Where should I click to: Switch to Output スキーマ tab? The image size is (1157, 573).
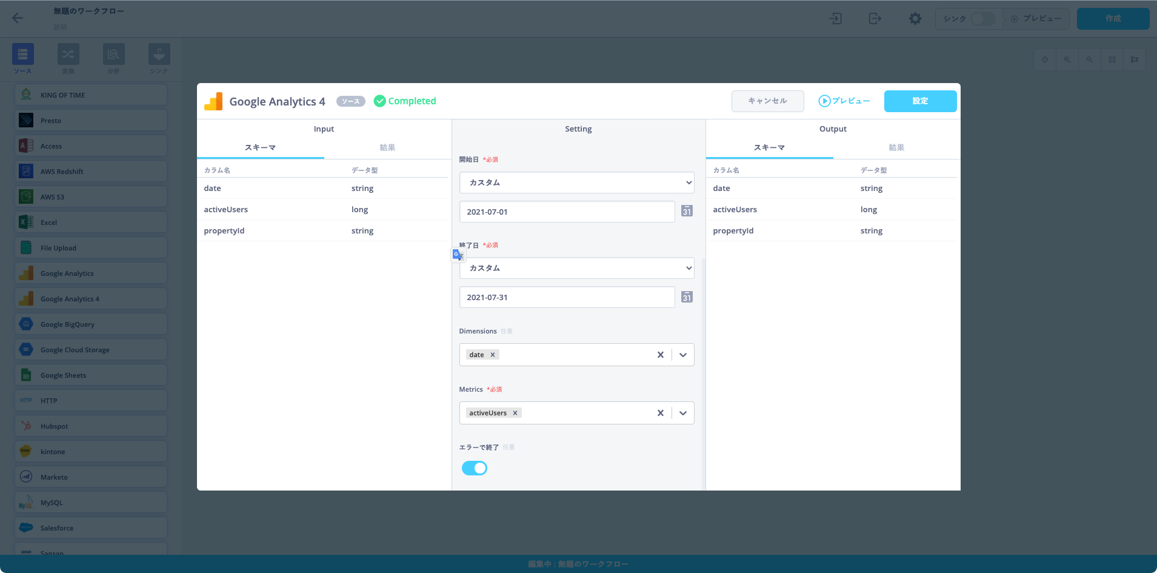pos(770,148)
